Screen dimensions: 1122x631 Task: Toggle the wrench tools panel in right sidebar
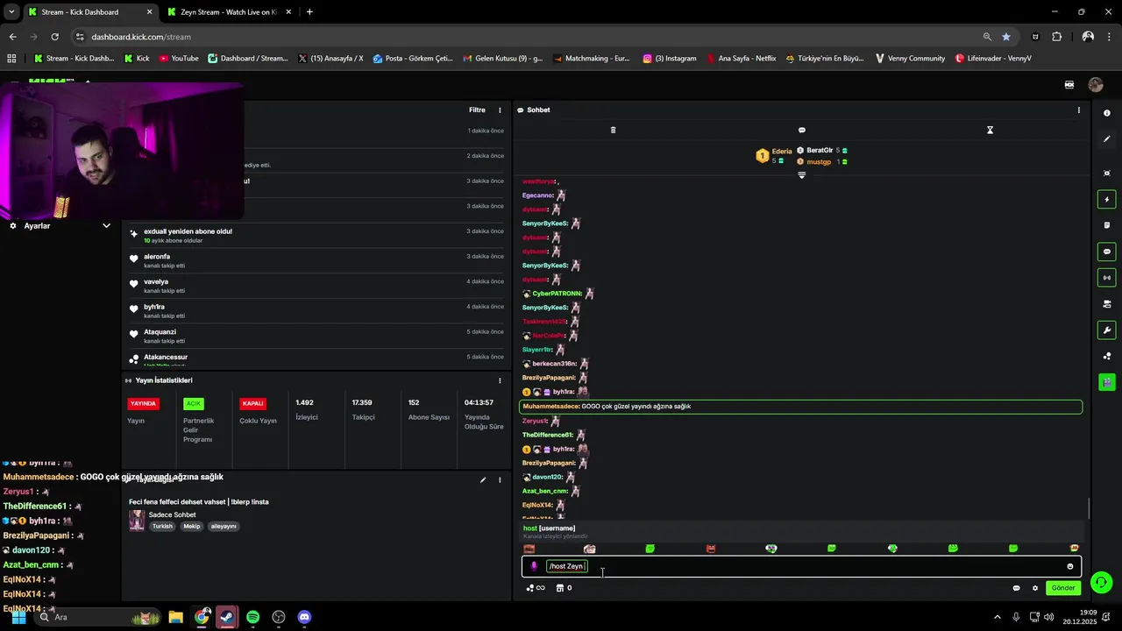point(1107,330)
